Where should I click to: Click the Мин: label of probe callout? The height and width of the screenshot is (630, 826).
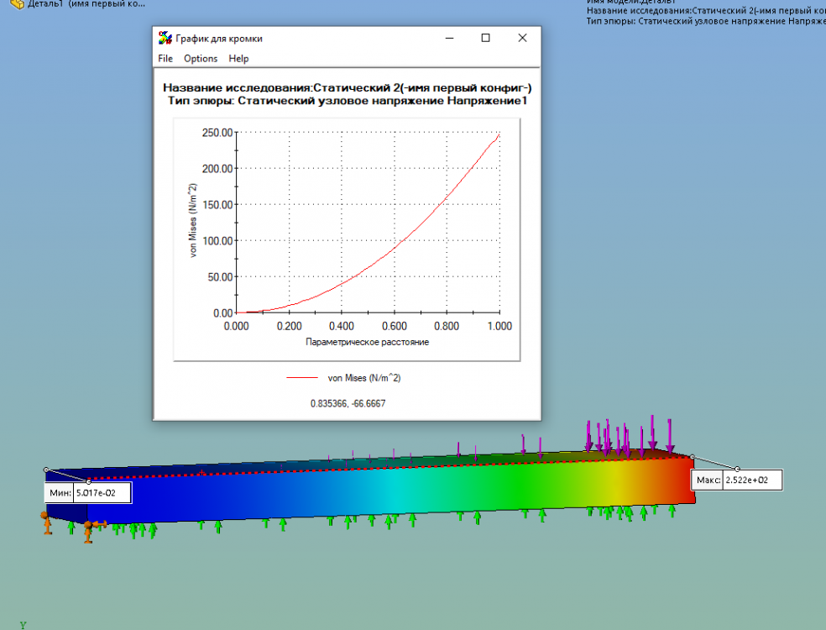(60, 493)
